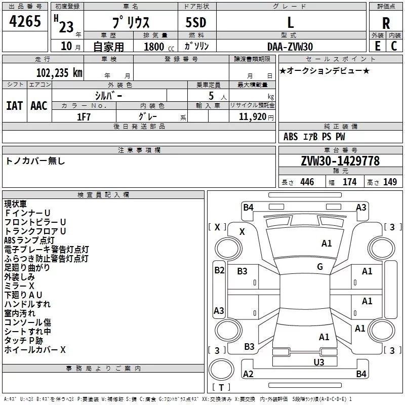Select the note トランクフロアU

(35, 231)
